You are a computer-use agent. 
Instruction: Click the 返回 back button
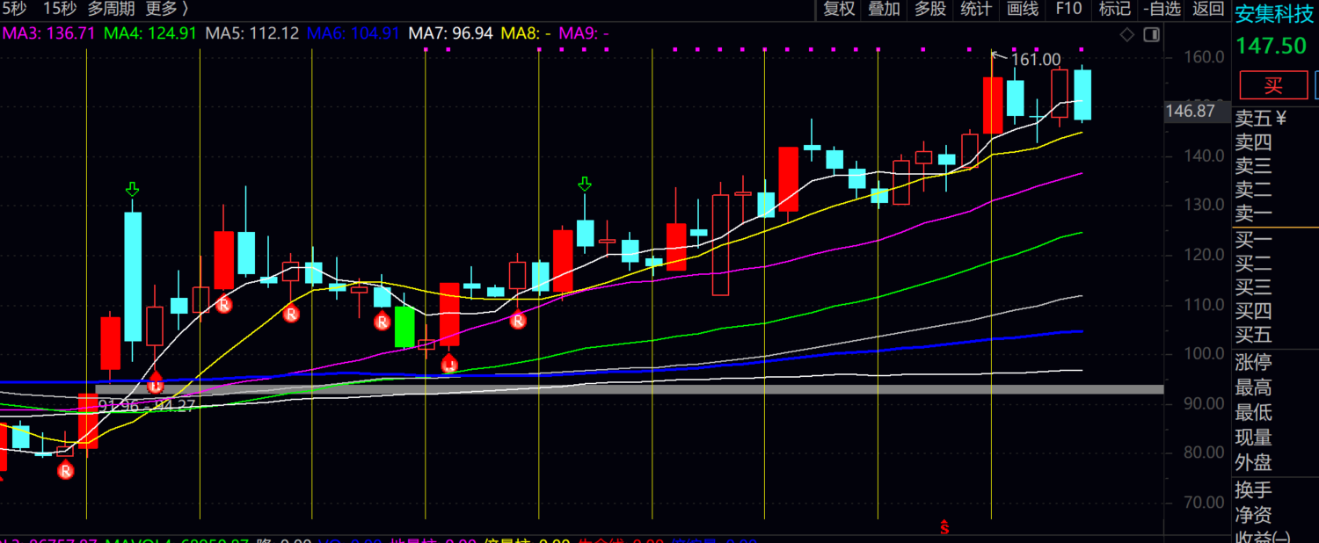pos(1208,10)
